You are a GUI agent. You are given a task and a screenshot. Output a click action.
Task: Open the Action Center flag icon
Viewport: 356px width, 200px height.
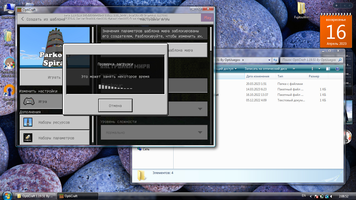point(316,196)
